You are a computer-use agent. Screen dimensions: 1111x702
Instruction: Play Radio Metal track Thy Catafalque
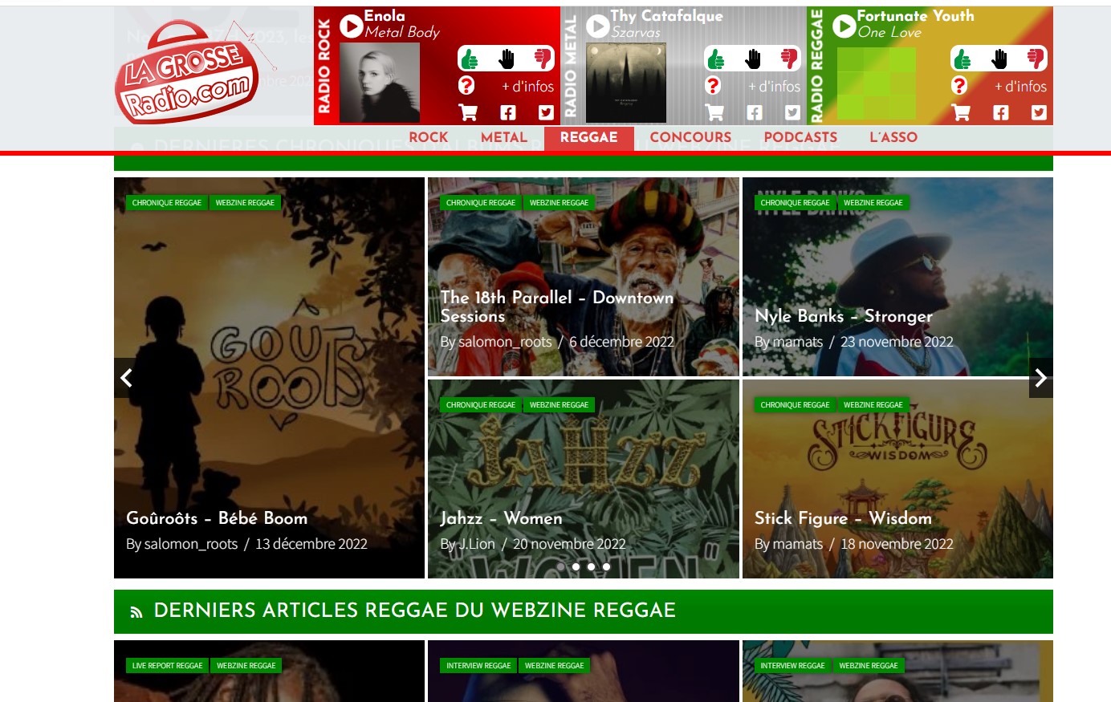(597, 26)
